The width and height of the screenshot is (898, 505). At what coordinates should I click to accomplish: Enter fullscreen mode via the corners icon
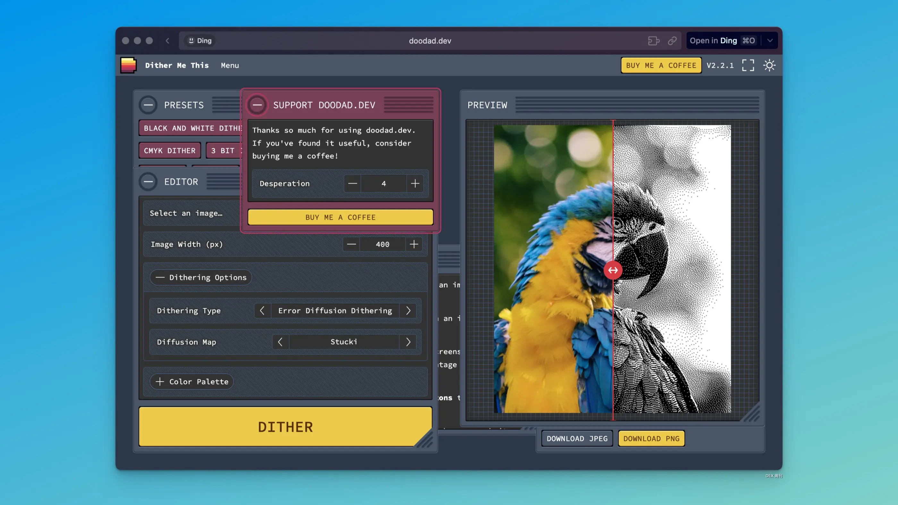[748, 65]
